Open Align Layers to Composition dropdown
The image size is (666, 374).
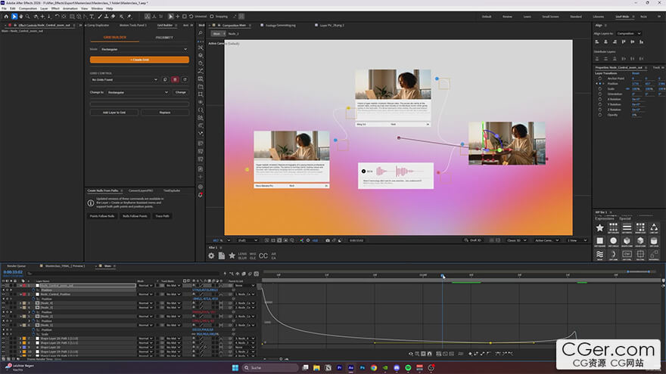(x=629, y=33)
